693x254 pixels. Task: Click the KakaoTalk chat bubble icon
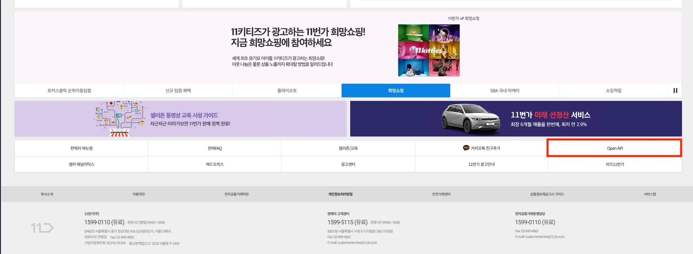466,148
